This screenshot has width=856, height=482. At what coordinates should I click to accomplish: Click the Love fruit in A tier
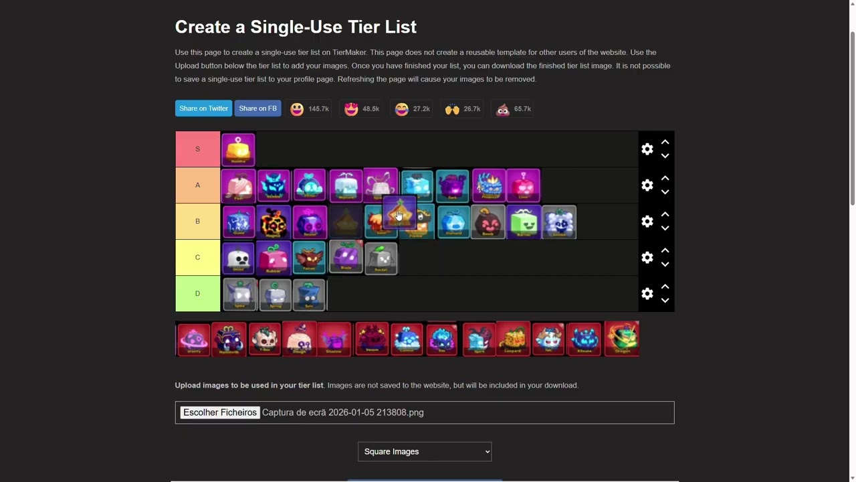[x=524, y=185]
